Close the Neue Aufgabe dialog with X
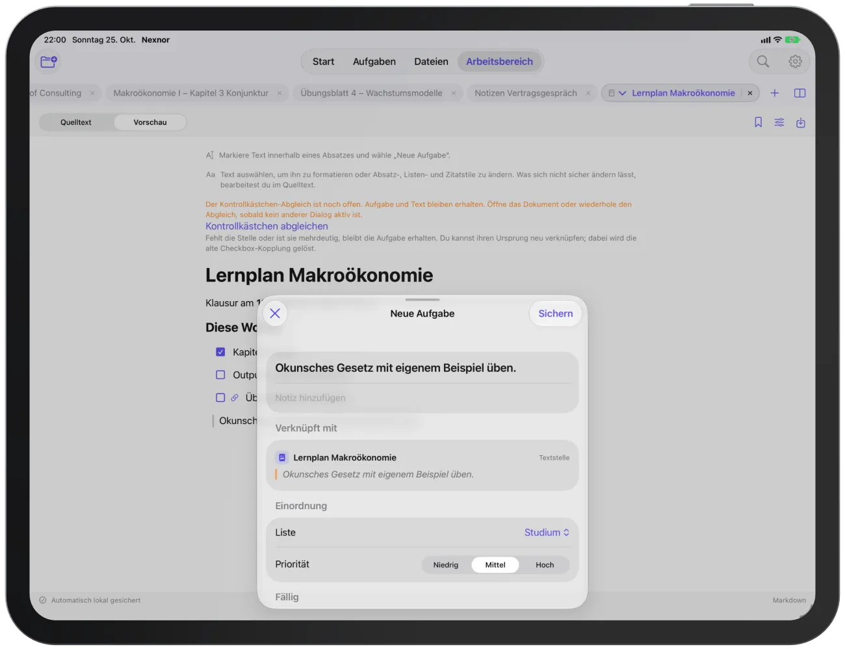 pos(275,313)
